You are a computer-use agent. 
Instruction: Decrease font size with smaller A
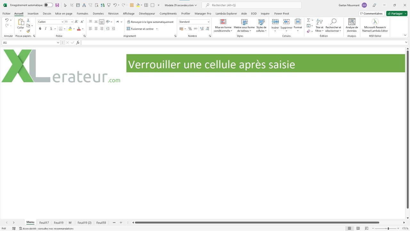tap(82, 22)
